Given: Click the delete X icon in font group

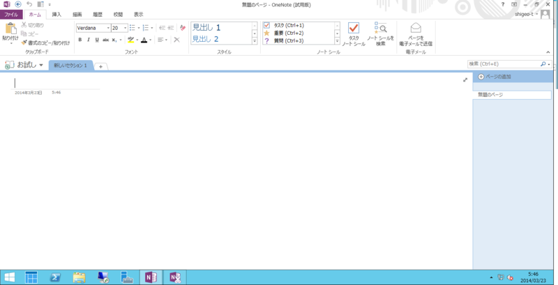Looking at the screenshot, I should point(177,40).
